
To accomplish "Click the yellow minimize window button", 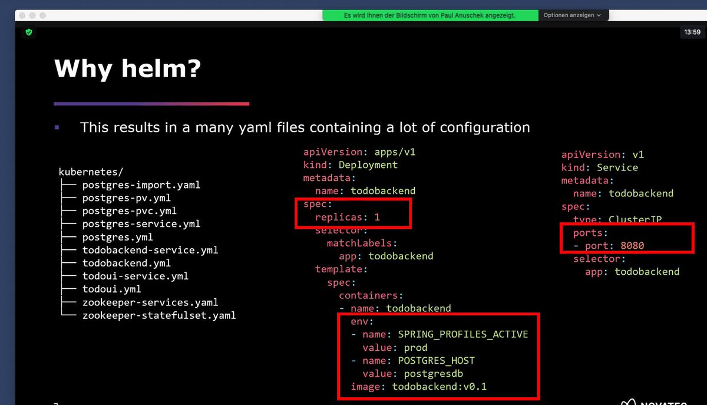I will click(32, 15).
